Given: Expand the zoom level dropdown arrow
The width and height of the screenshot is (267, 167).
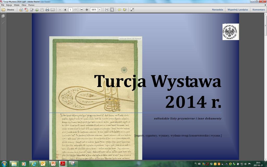Looking at the screenshot, I should coord(100,10).
